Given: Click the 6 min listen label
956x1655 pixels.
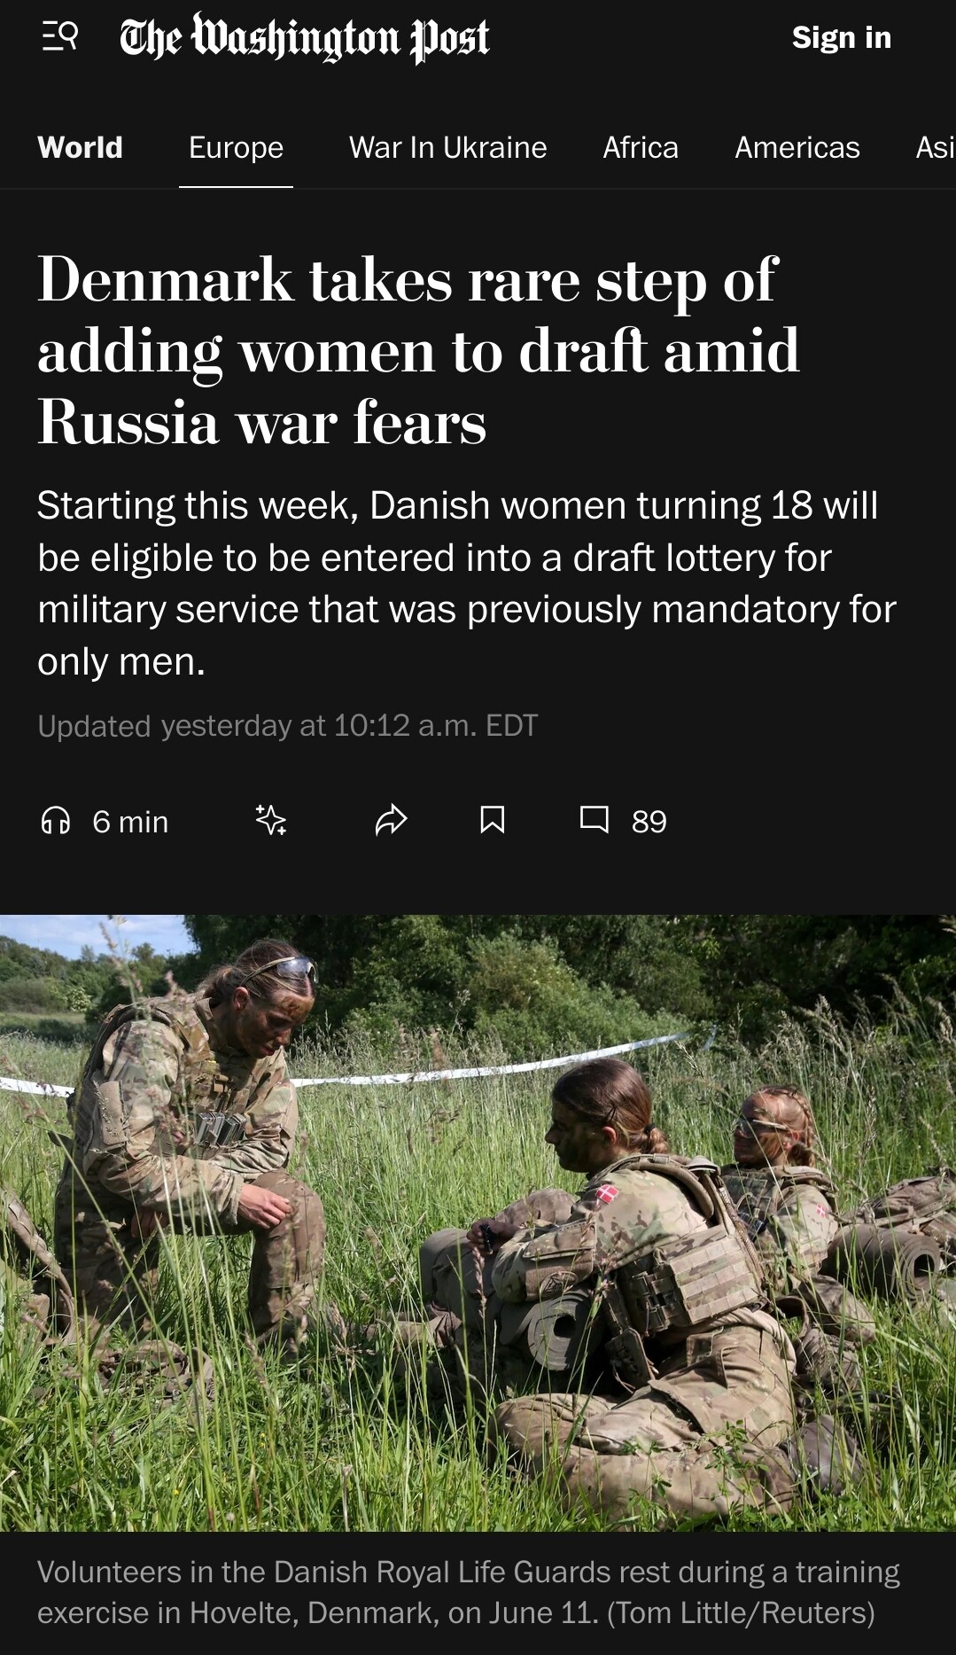Looking at the screenshot, I should click(130, 822).
